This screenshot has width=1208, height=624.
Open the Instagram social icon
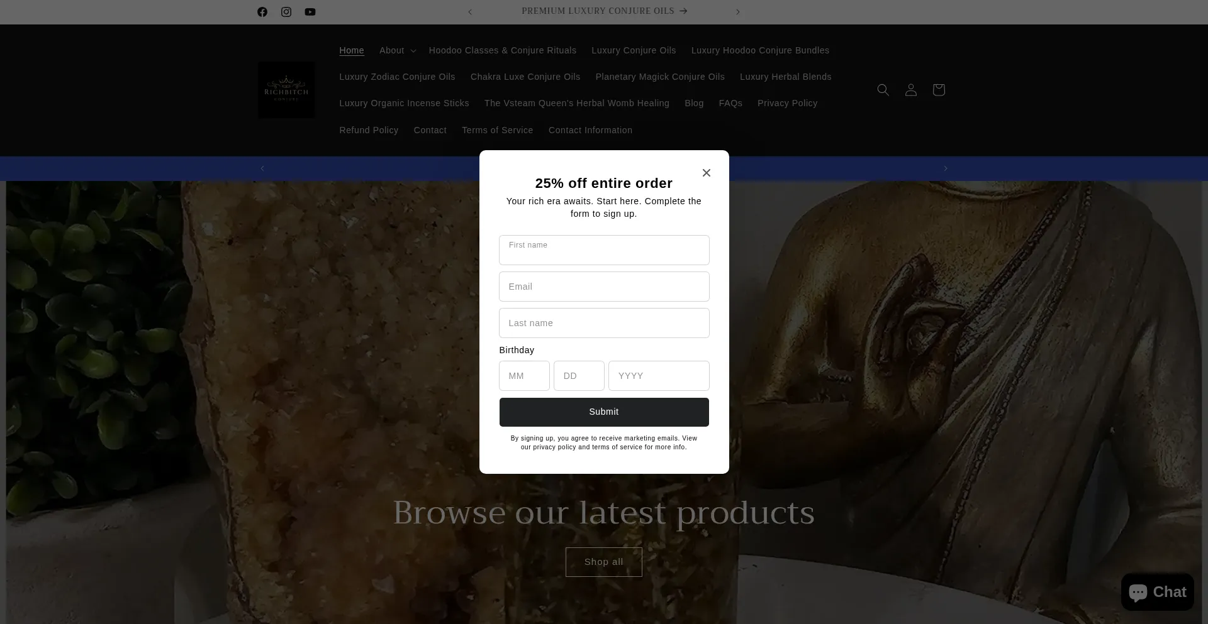(x=286, y=12)
